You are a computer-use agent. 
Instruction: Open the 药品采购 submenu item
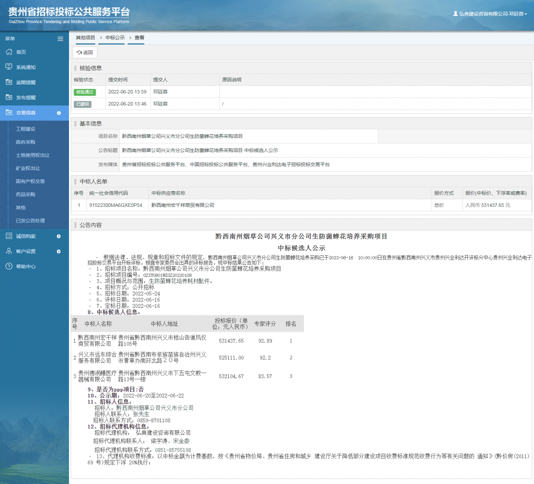click(x=25, y=194)
